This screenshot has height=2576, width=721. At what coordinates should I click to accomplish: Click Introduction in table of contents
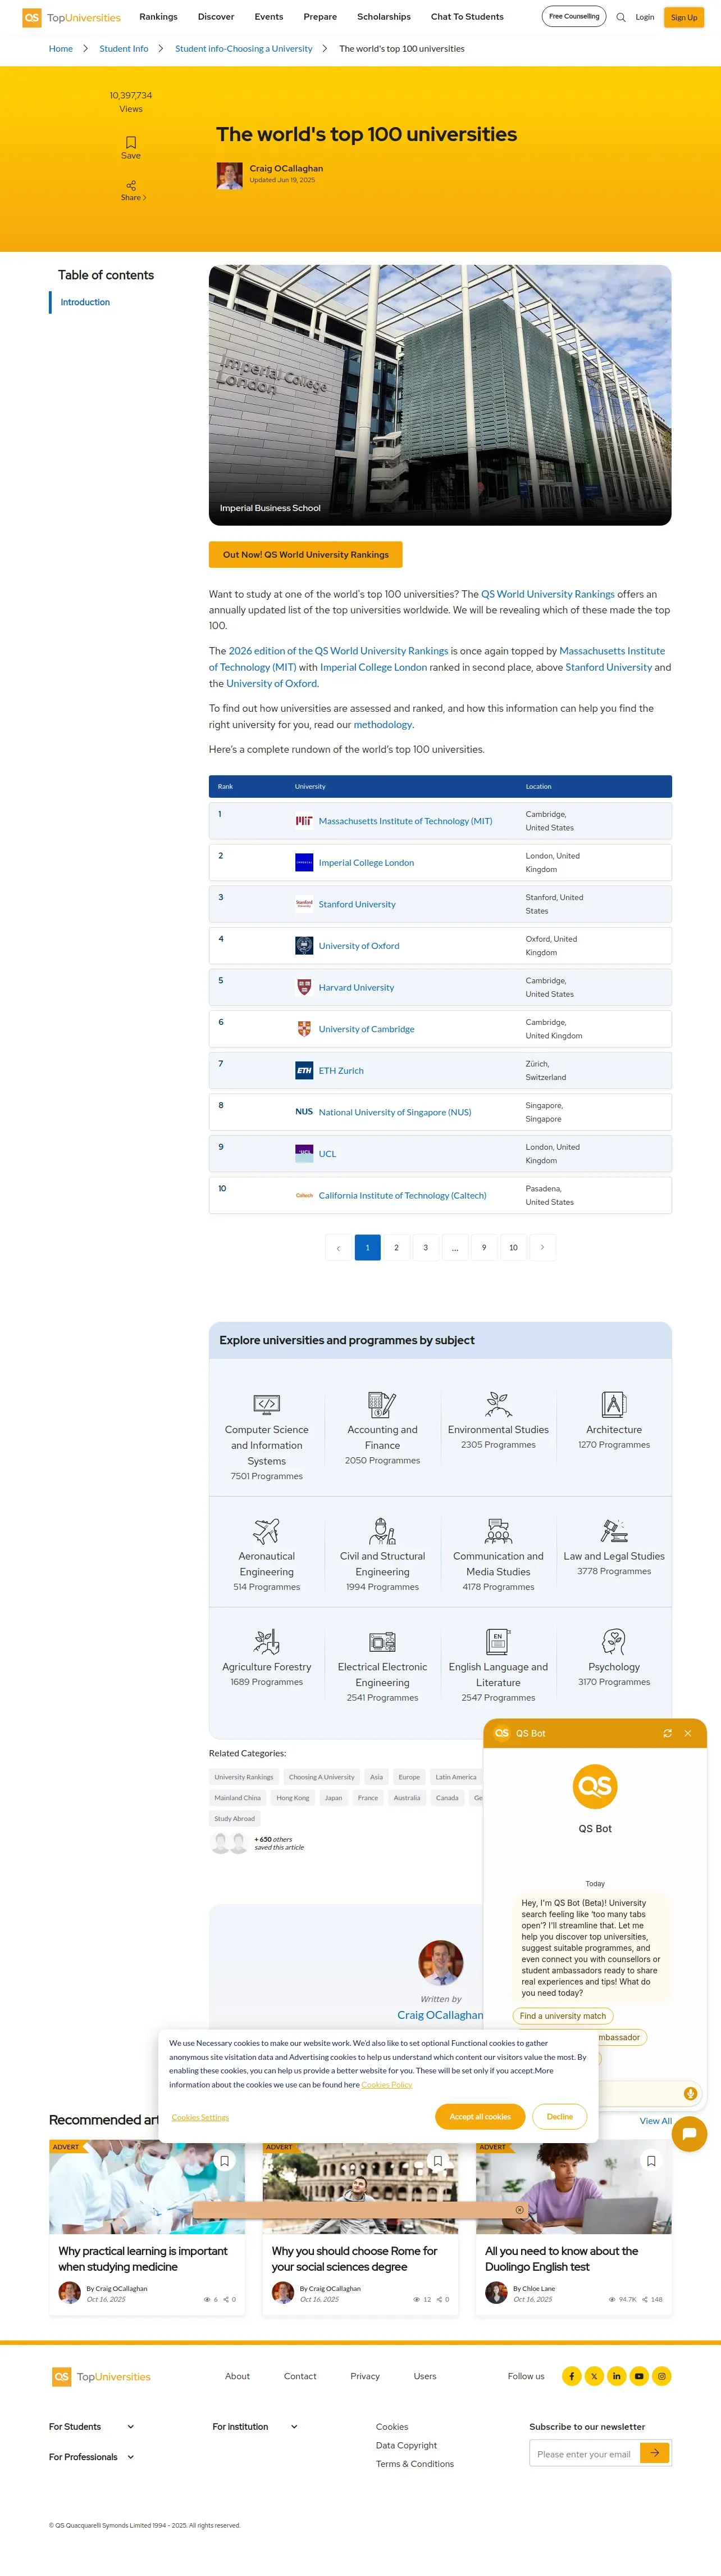point(85,302)
